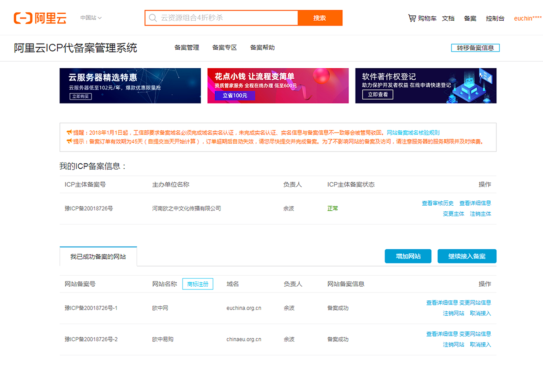
Task: Click the green 正常 status text
Action: coord(333,208)
